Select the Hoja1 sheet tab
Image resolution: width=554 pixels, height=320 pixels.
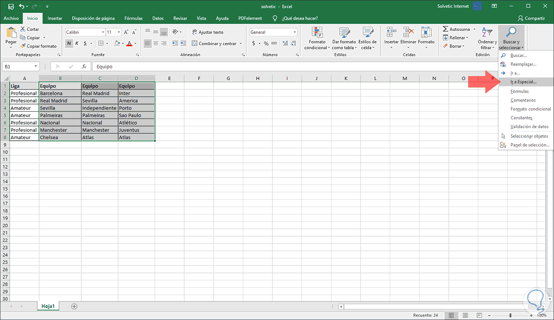(48, 306)
